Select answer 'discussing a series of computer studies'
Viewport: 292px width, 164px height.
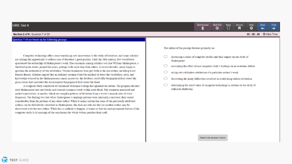(x=166, y=57)
